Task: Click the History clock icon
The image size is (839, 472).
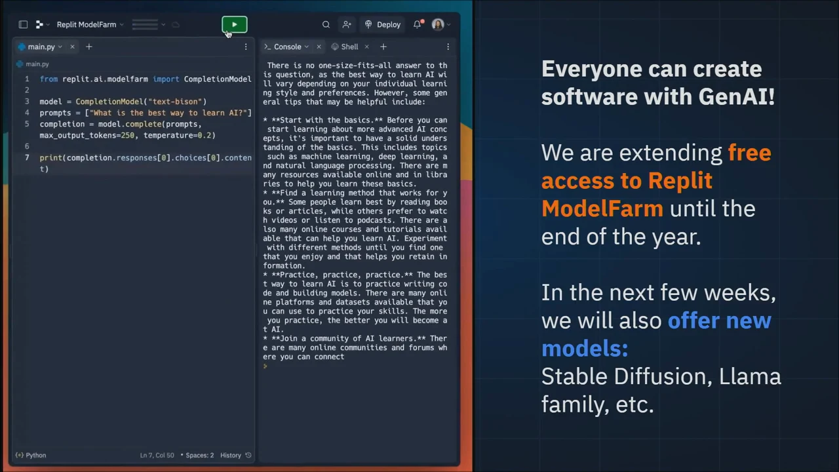Action: [x=248, y=455]
